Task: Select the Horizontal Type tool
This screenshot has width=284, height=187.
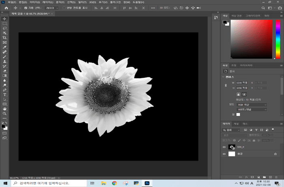Action: click(5, 95)
